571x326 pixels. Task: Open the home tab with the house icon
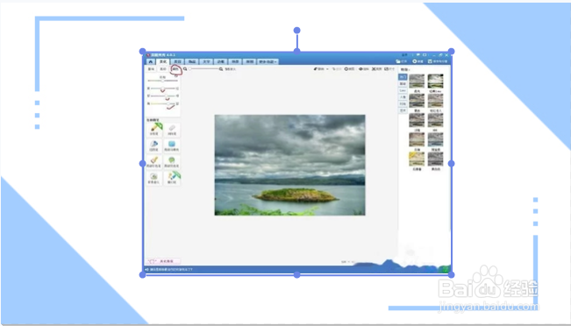[151, 62]
